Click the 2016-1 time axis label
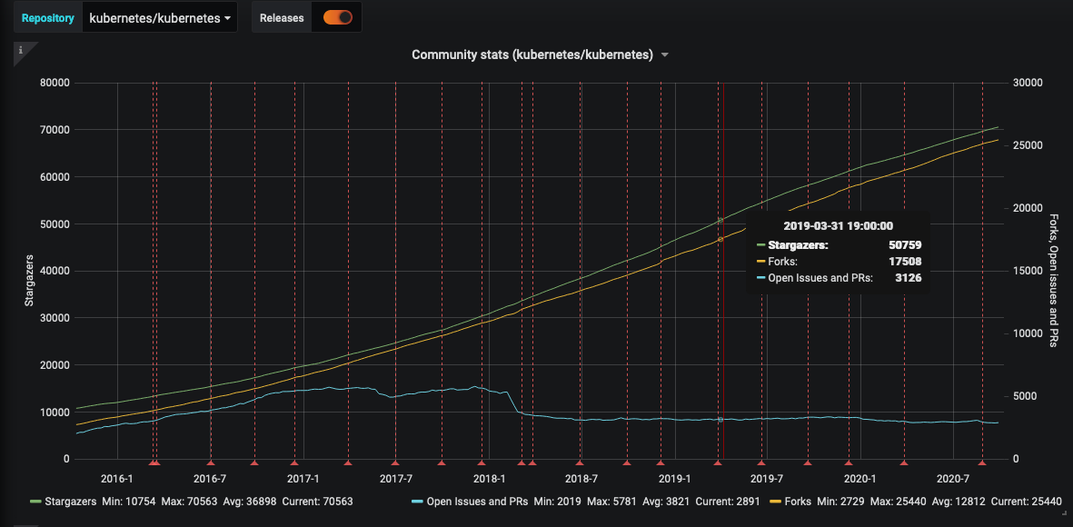 click(118, 479)
